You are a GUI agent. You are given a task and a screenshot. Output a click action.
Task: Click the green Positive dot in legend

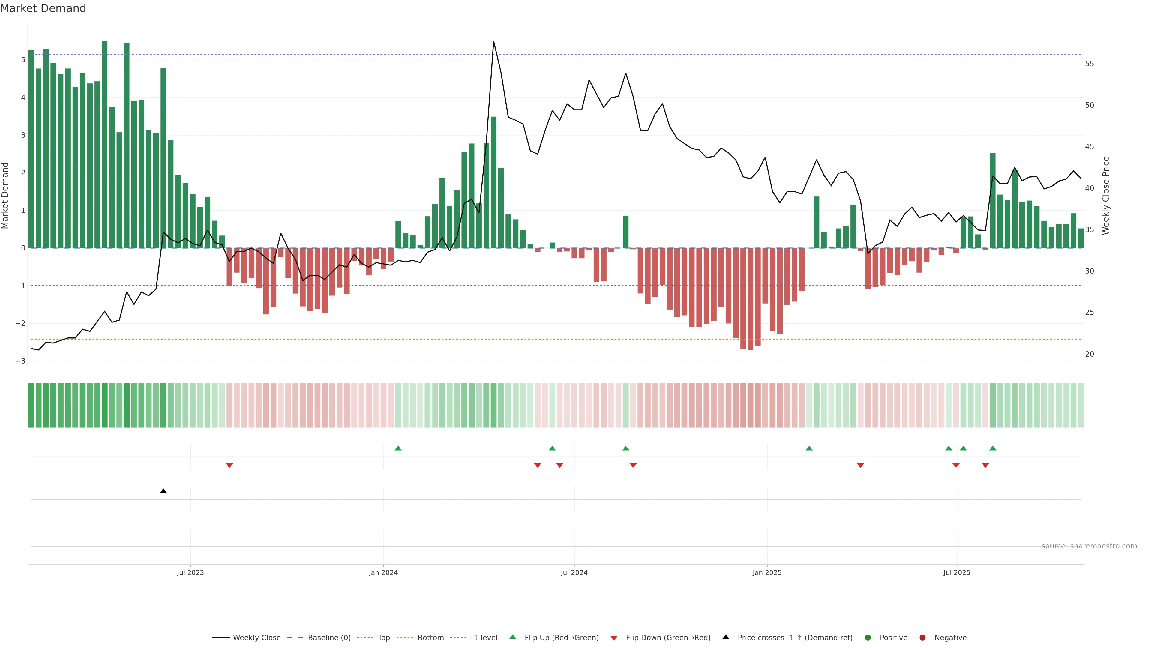pos(868,637)
